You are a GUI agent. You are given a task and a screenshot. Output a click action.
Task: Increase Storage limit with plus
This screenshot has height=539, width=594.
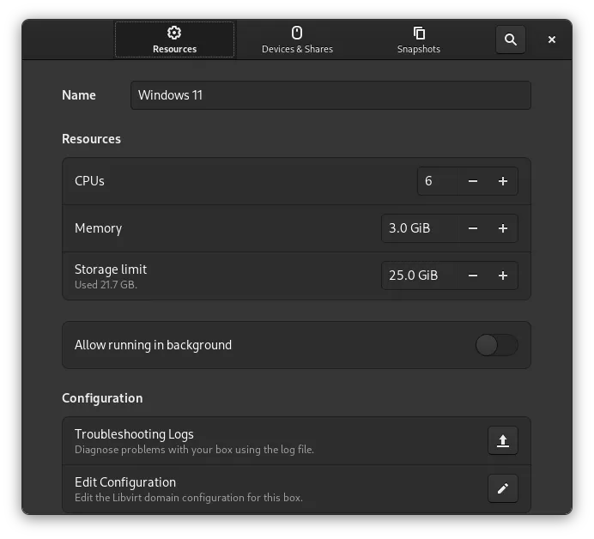click(x=503, y=276)
